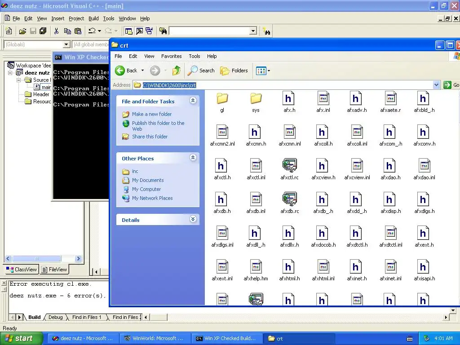
Task: Open the Project menu in Visual C++
Action: click(76, 18)
